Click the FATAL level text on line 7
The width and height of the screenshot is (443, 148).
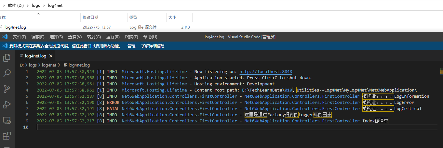pos(113,109)
